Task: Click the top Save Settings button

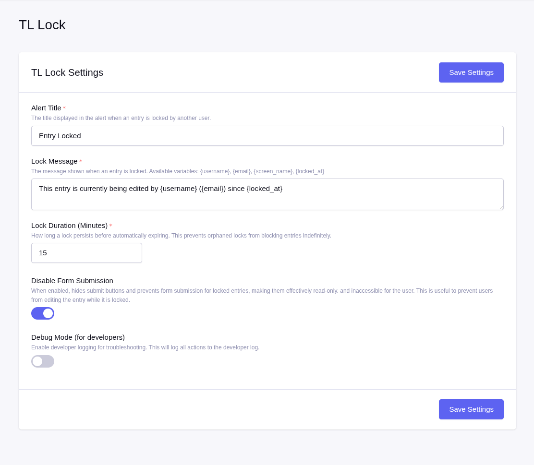Action: (x=471, y=72)
